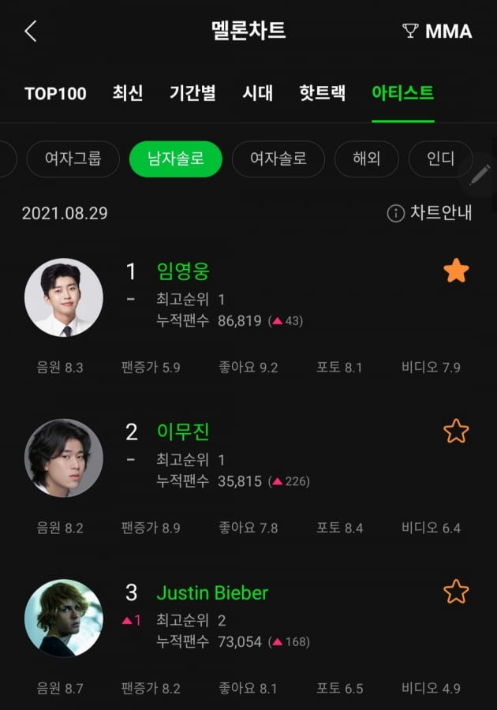Unfavorite 임영웅 with the filled star
This screenshot has width=497, height=710.
click(x=456, y=271)
